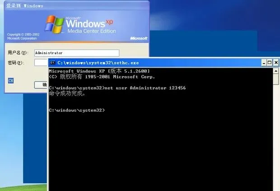Minimize the sethc.exe console window
The image size is (280, 191).
264,63
